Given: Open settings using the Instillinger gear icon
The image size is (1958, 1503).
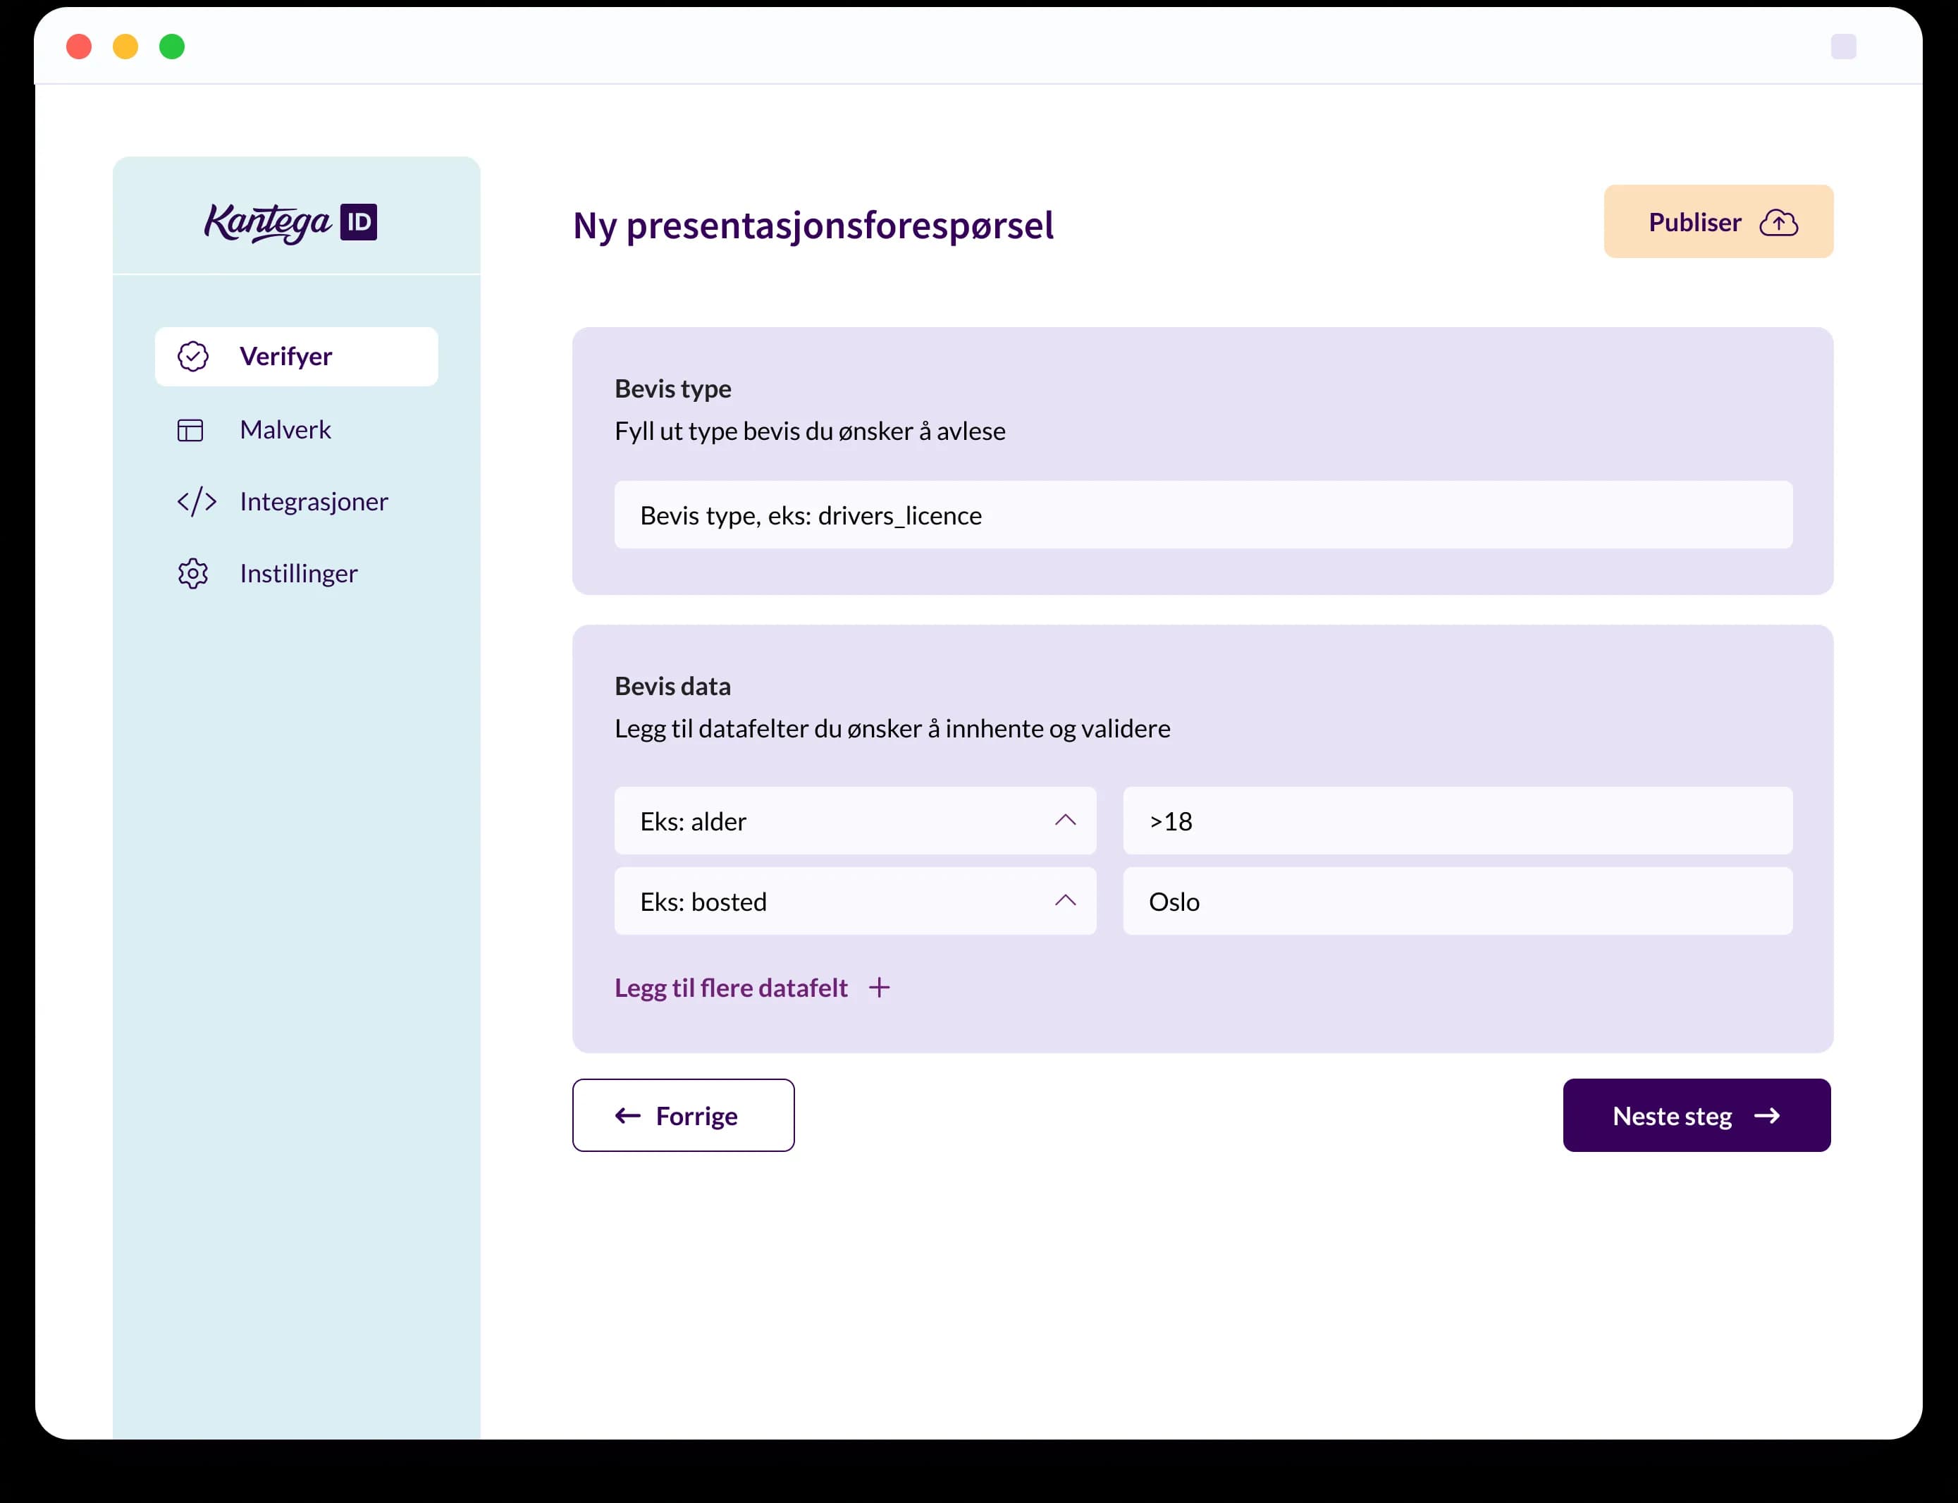Looking at the screenshot, I should pyautogui.click(x=192, y=573).
